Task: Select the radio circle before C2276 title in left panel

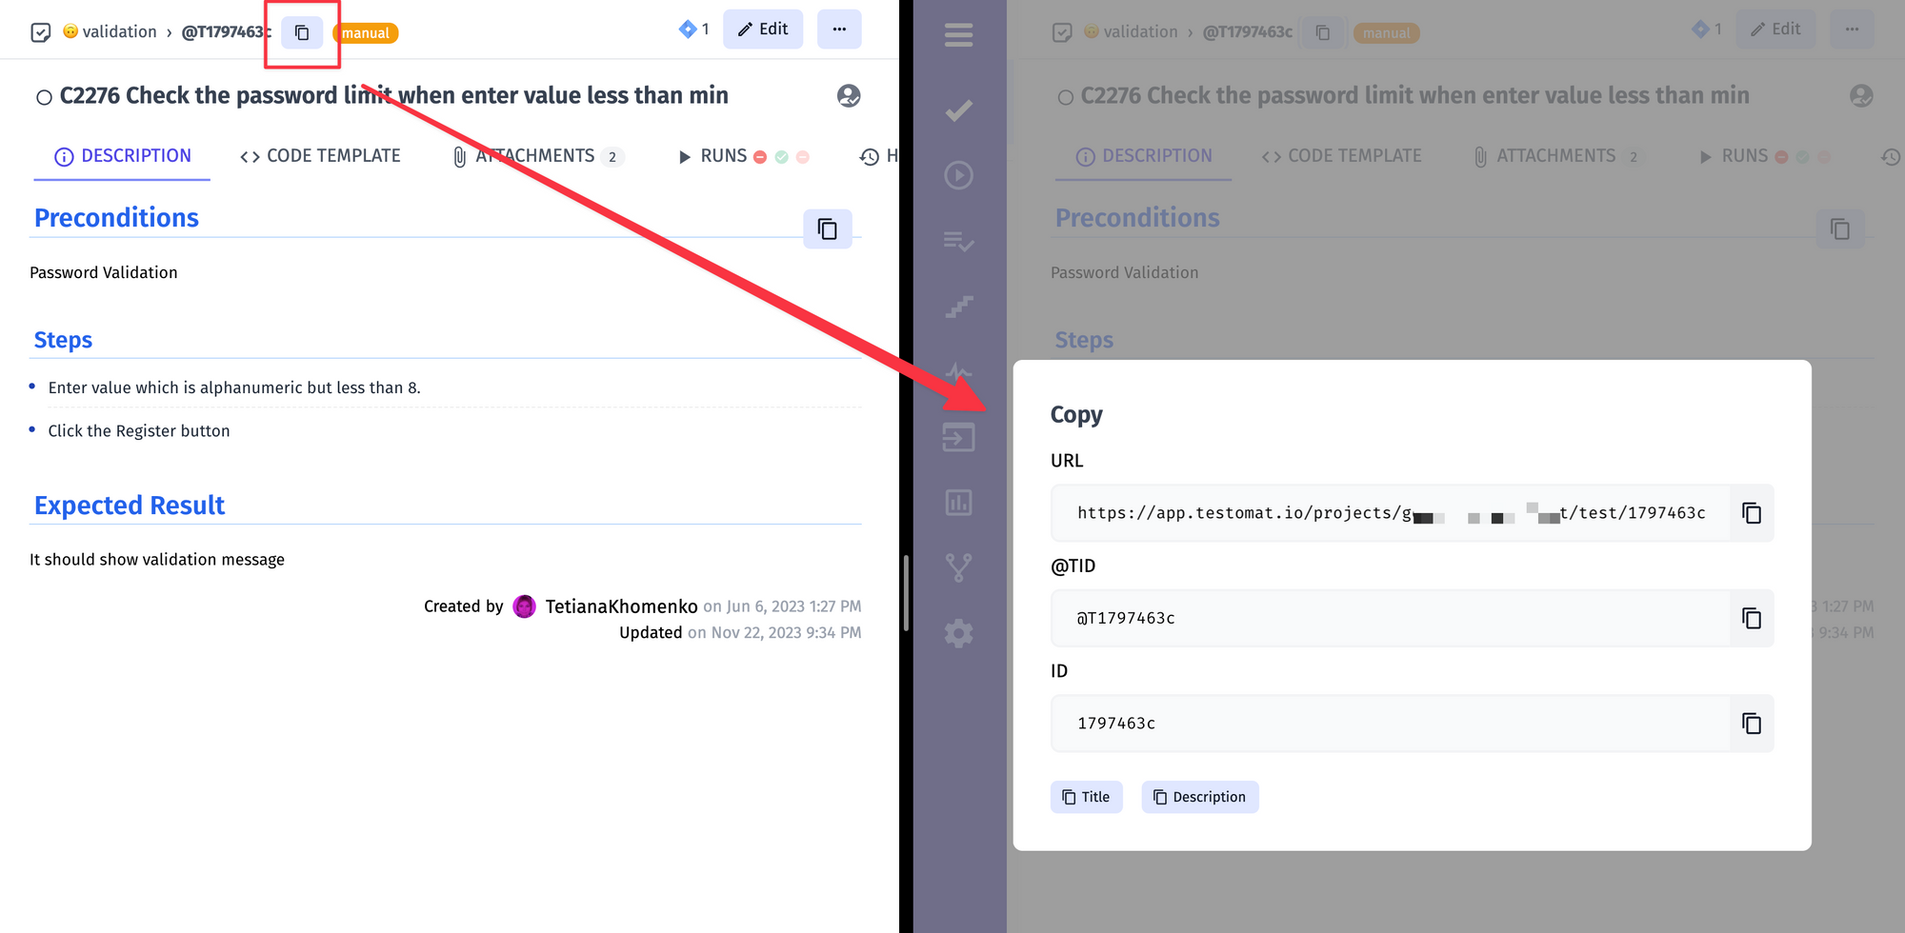Action: [x=44, y=97]
